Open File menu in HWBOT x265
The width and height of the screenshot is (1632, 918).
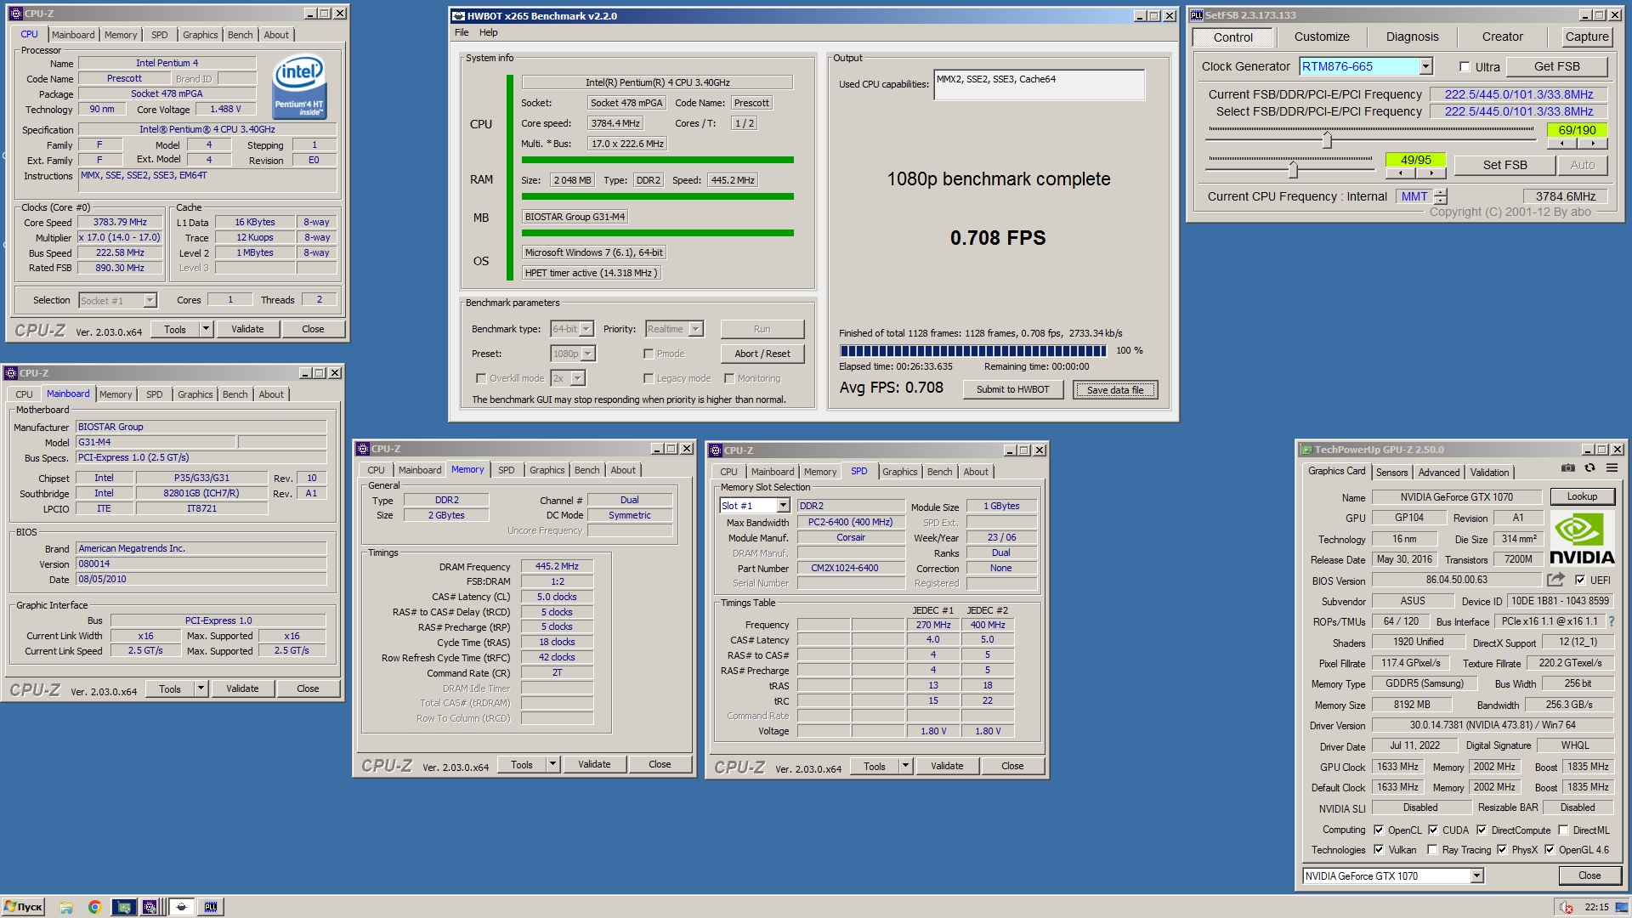(462, 32)
